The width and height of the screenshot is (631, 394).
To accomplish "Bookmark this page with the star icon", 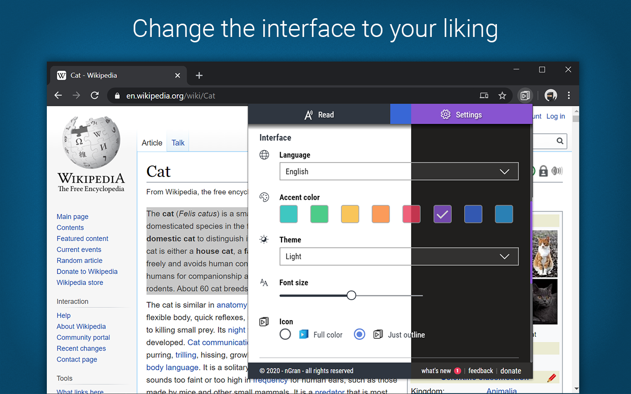I will 502,96.
